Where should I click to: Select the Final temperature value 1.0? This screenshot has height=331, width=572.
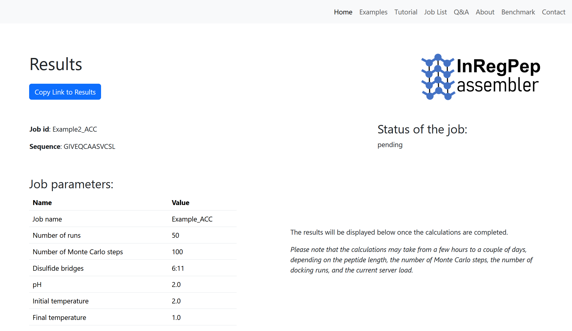pyautogui.click(x=176, y=318)
